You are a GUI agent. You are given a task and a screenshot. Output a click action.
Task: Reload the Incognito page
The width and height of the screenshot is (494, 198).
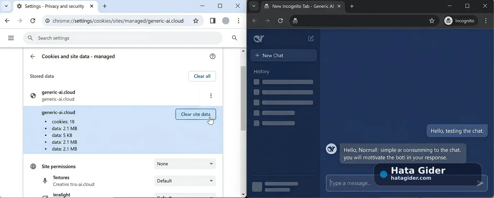coord(280,21)
